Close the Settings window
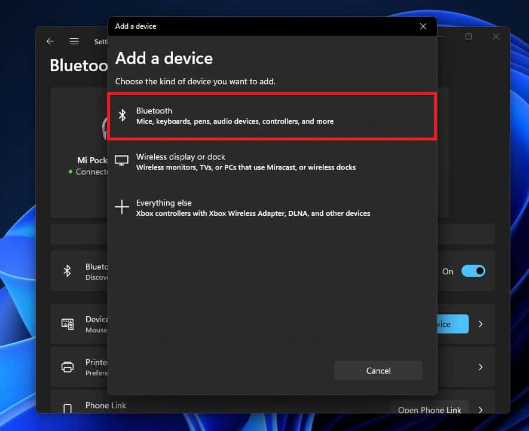 (496, 36)
